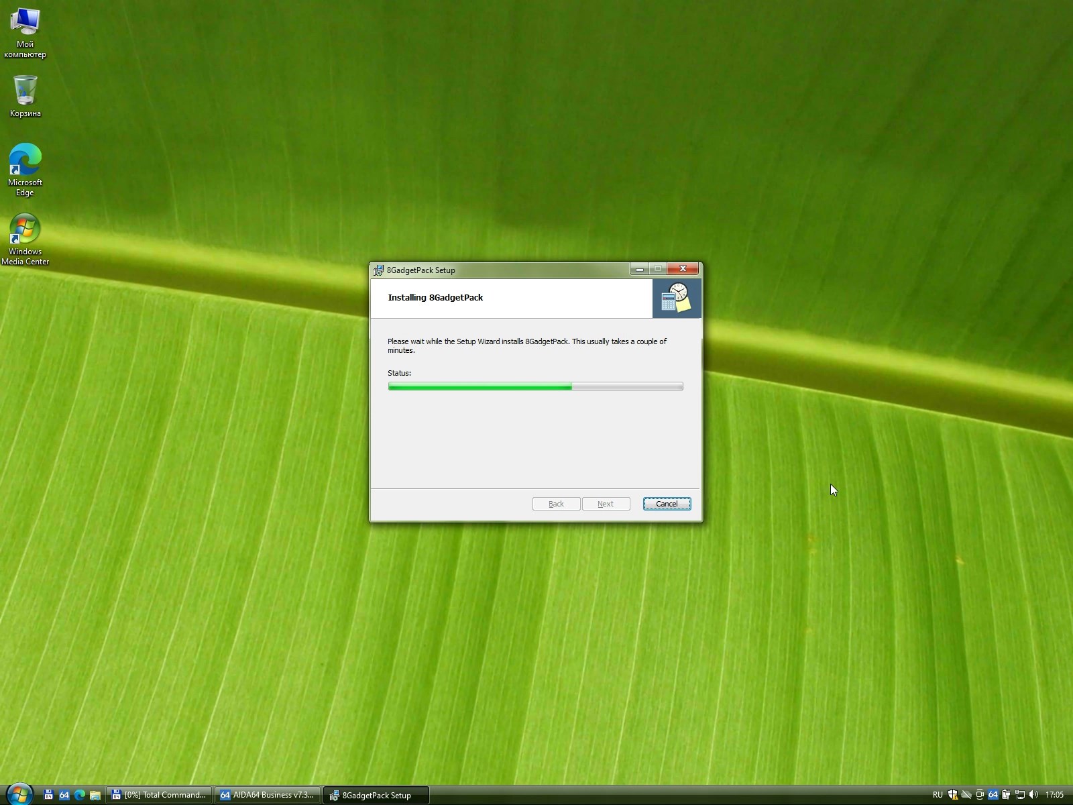Click the 17:05 system clock
Image resolution: width=1073 pixels, height=805 pixels.
(x=1054, y=795)
